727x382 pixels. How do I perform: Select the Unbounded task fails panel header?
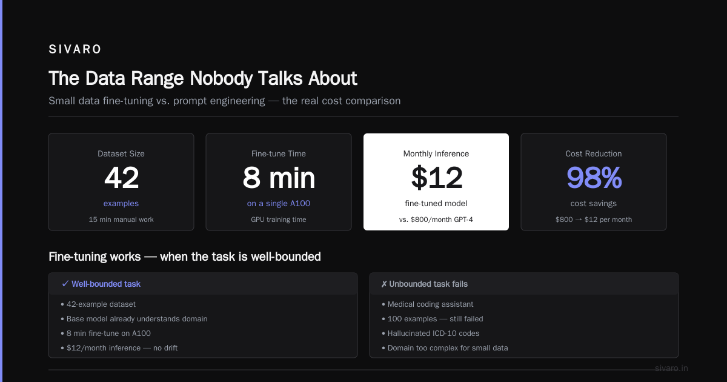[x=524, y=284]
